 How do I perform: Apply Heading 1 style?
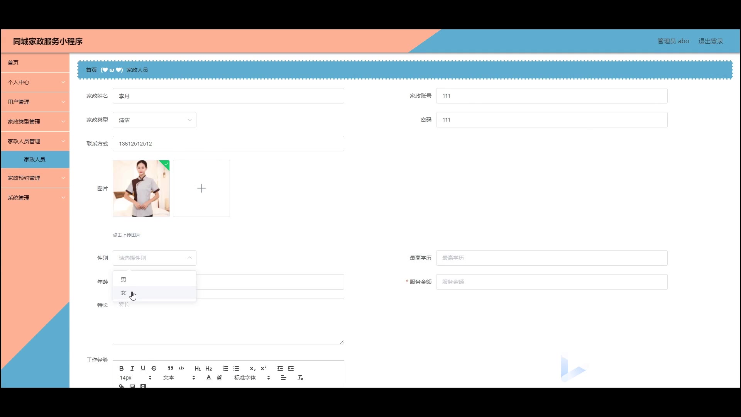pyautogui.click(x=198, y=368)
